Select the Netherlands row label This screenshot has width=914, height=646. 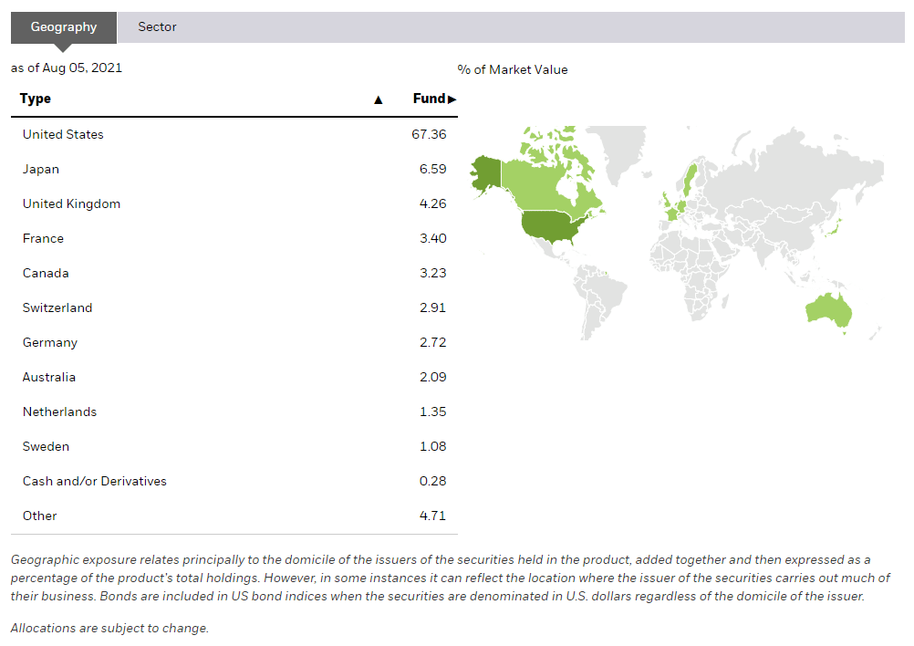[x=59, y=412]
